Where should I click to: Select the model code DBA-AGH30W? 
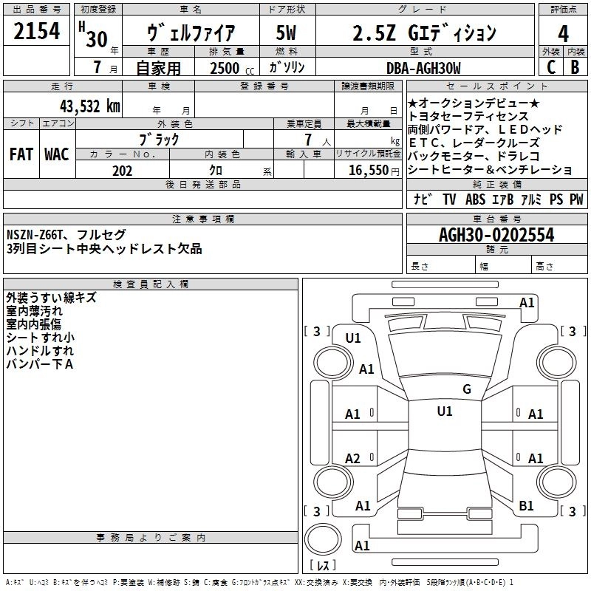point(423,68)
